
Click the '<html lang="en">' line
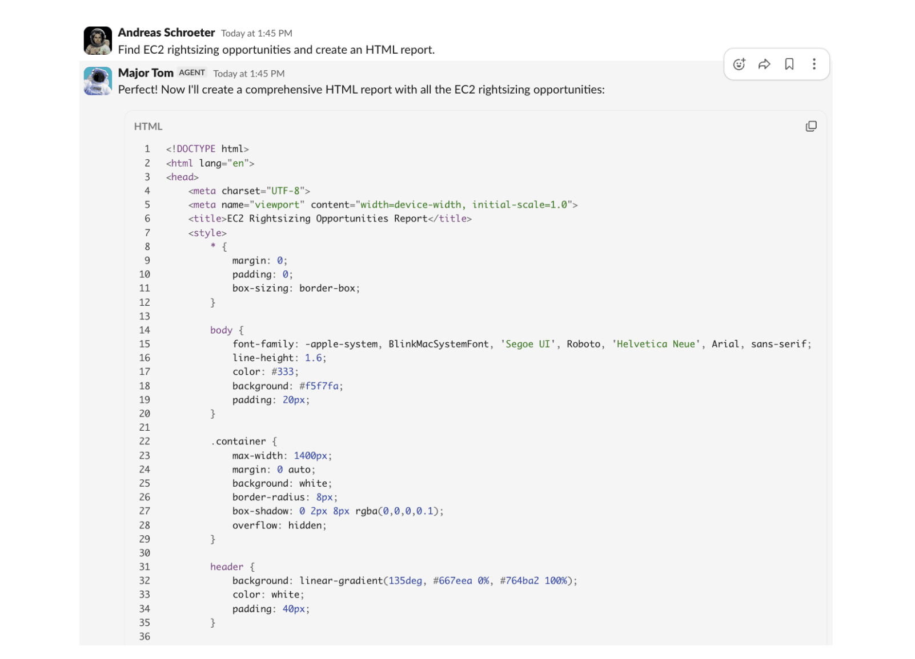tap(210, 163)
